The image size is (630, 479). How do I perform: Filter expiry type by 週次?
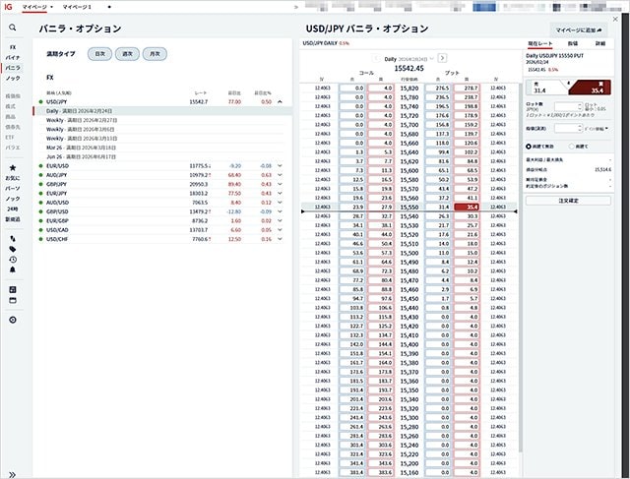127,54
